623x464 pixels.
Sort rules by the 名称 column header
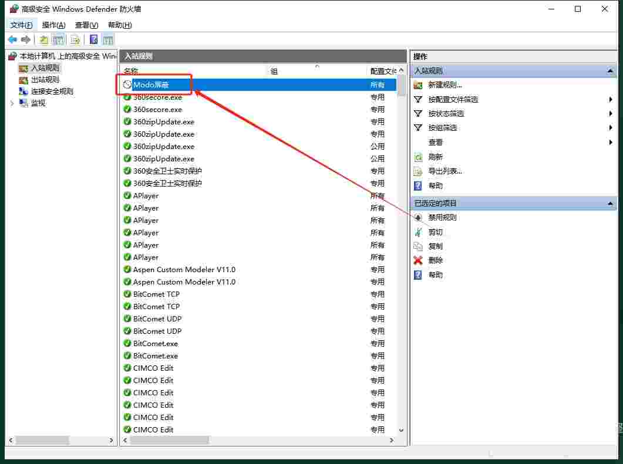[132, 70]
